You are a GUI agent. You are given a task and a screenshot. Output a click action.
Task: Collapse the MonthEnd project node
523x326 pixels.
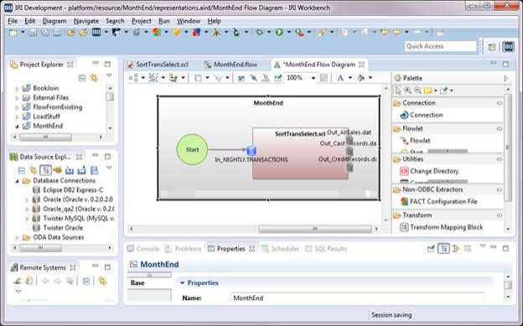[17, 127]
